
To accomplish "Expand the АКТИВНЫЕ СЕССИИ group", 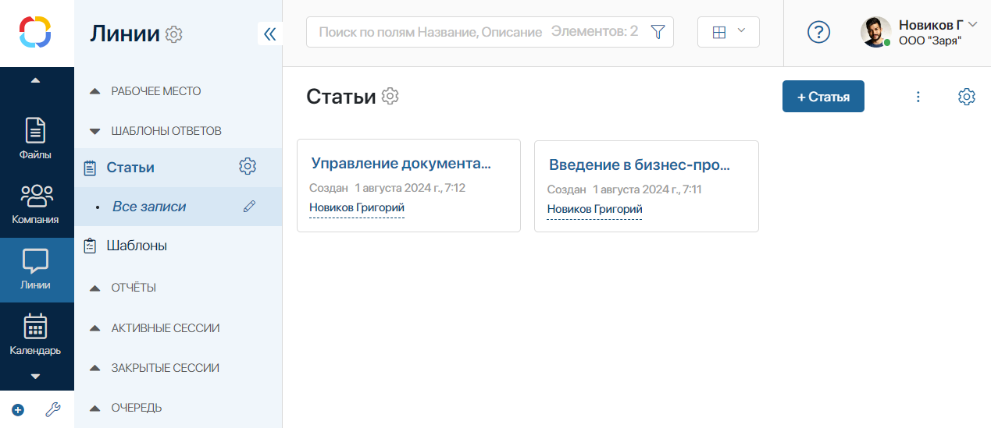I will coord(155,328).
